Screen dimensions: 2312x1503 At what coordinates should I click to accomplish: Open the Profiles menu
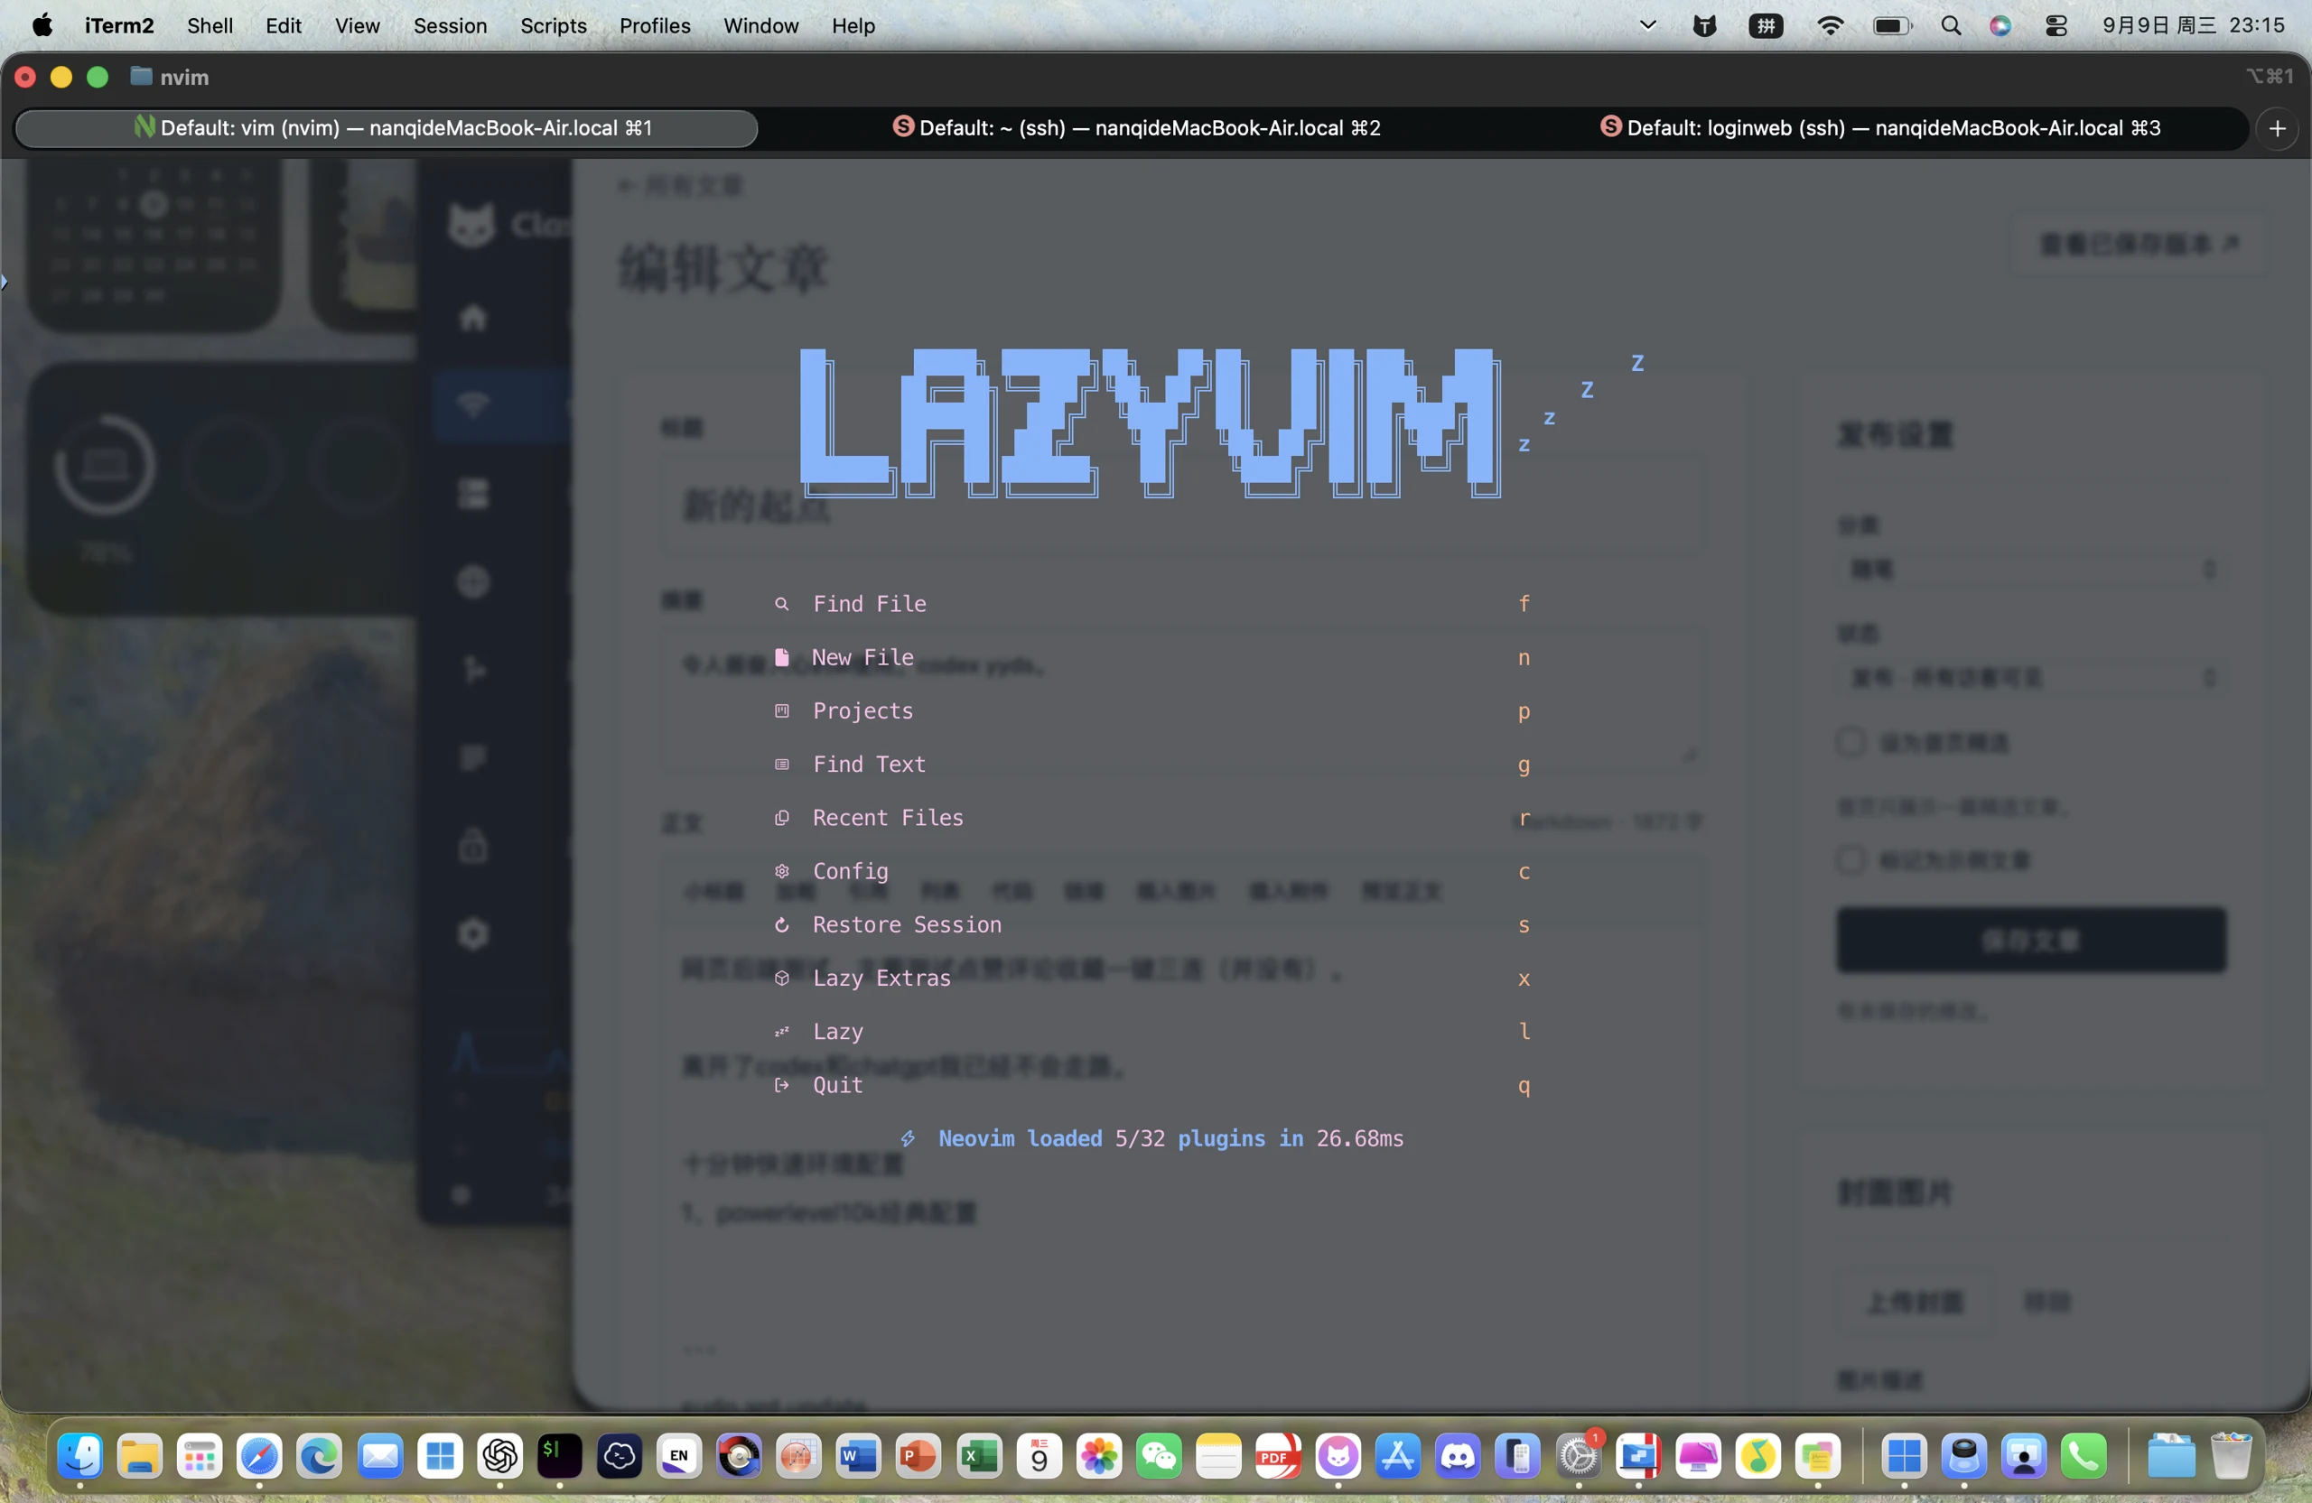(x=655, y=25)
